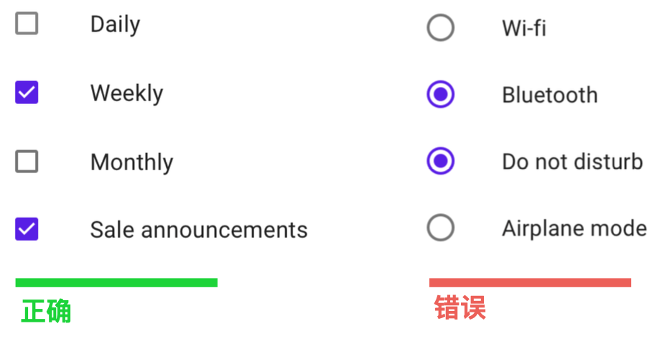The height and width of the screenshot is (339, 672).
Task: Choose the Airplane mode radio button
Action: click(440, 228)
